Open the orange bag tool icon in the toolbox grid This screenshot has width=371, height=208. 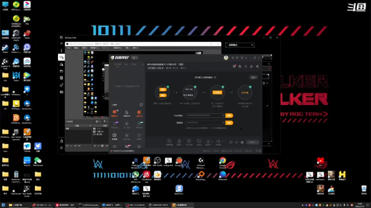[139, 112]
